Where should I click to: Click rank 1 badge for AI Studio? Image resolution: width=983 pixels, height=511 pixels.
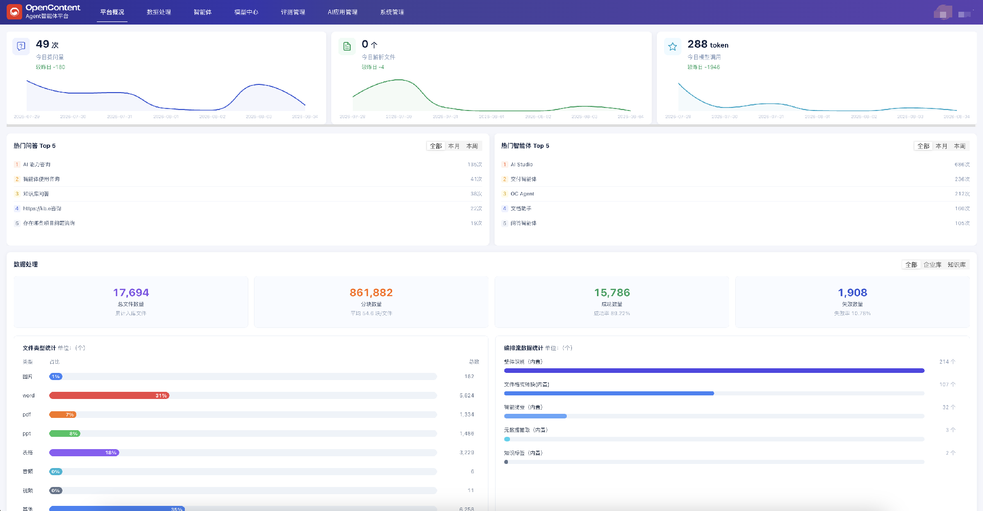pos(504,165)
